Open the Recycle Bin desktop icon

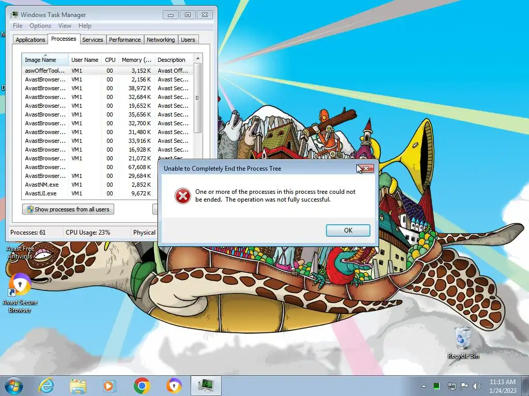tap(463, 342)
